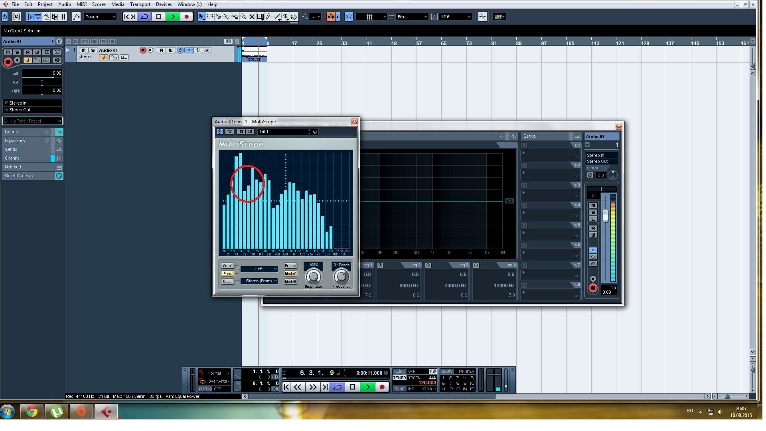This screenshot has width=766, height=431.
Task: Solo Audio 01 in track list
Action: pos(93,50)
